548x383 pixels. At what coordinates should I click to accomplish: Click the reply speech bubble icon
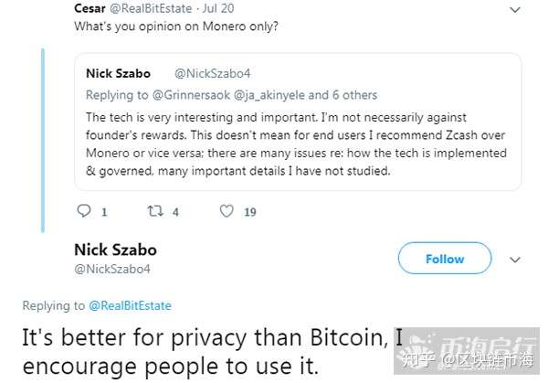[84, 212]
